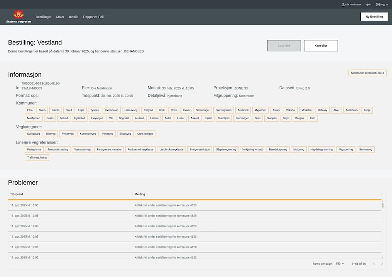The height and width of the screenshot is (277, 392).
Task: Select the Fedje kommune chip
Action: tap(367, 110)
